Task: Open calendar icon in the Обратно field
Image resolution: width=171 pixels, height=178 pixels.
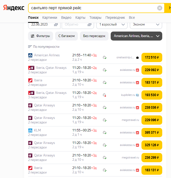Action: (89, 25)
